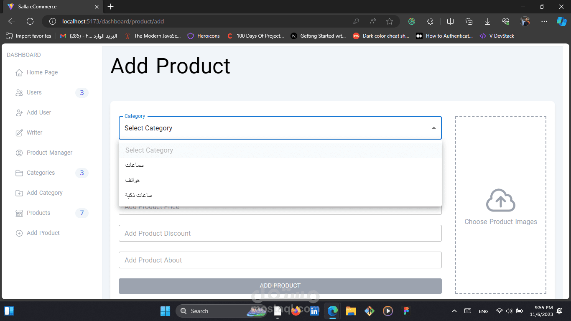Open the Heroicons bookmark
This screenshot has width=571, height=321.
tap(204, 36)
